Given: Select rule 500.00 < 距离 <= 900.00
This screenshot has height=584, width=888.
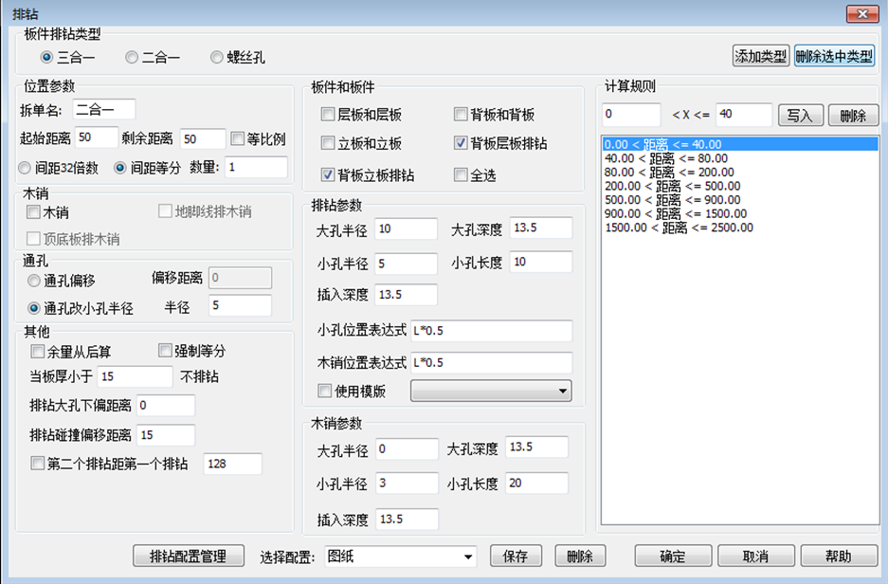Looking at the screenshot, I should coord(740,200).
